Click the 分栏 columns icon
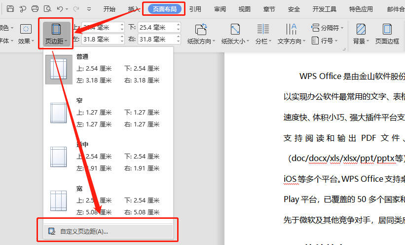 click(263, 29)
